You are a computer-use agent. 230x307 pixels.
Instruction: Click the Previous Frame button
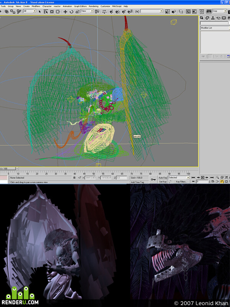[x=198, y=177]
